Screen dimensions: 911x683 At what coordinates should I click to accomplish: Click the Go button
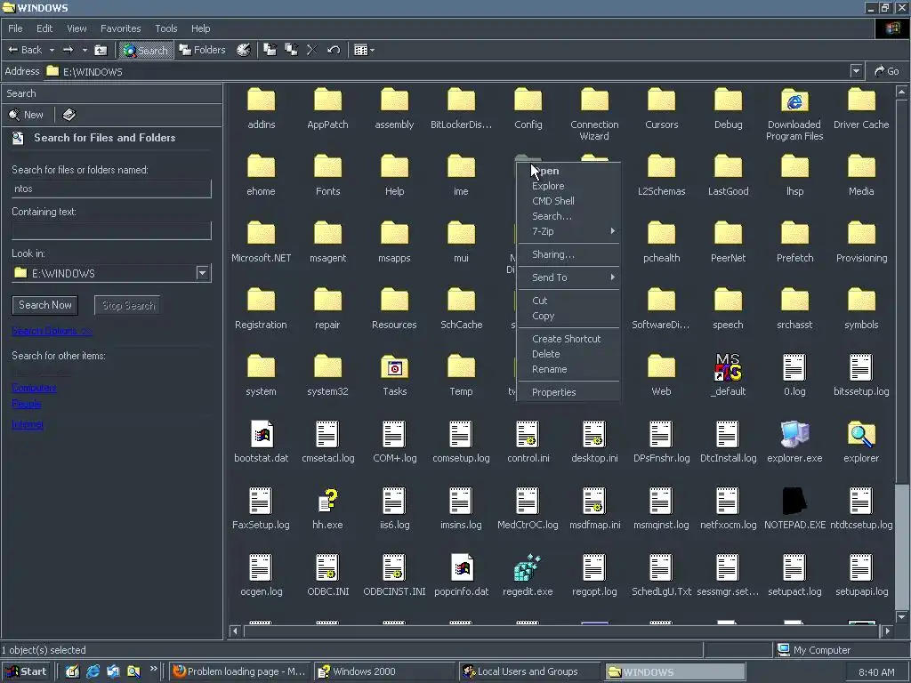(887, 71)
